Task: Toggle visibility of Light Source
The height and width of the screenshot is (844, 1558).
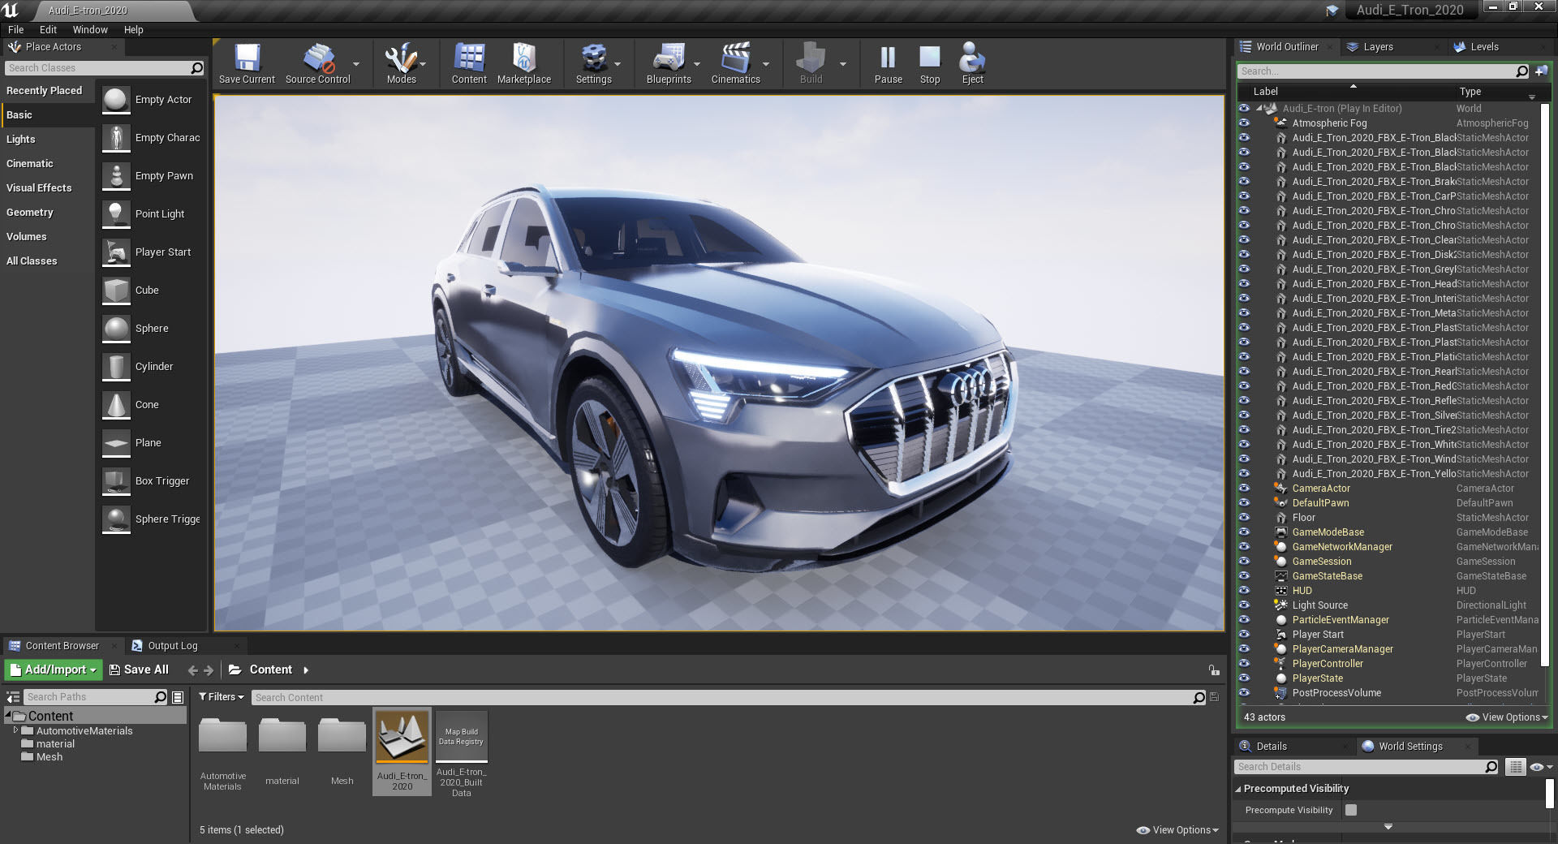Action: point(1244,605)
